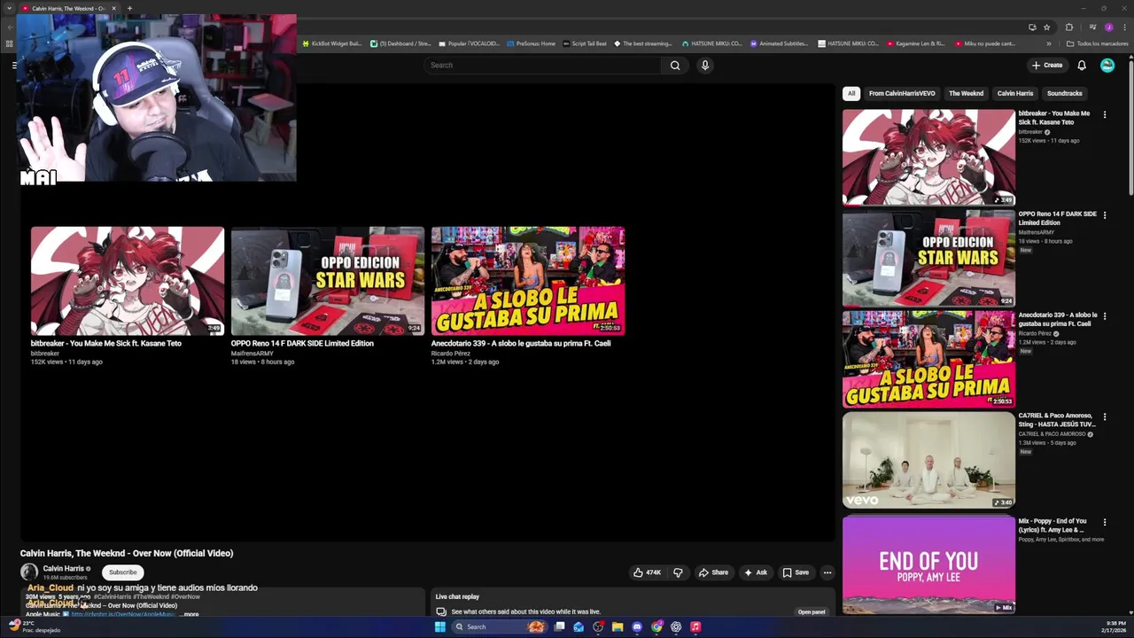Share the Over Now video
This screenshot has width=1134, height=638.
[x=713, y=572]
